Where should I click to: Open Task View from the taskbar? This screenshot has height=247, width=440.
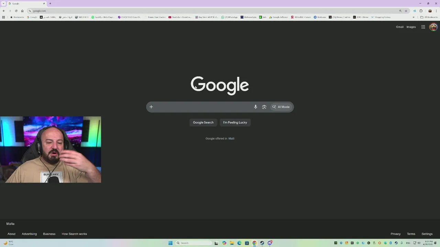pos(216,243)
